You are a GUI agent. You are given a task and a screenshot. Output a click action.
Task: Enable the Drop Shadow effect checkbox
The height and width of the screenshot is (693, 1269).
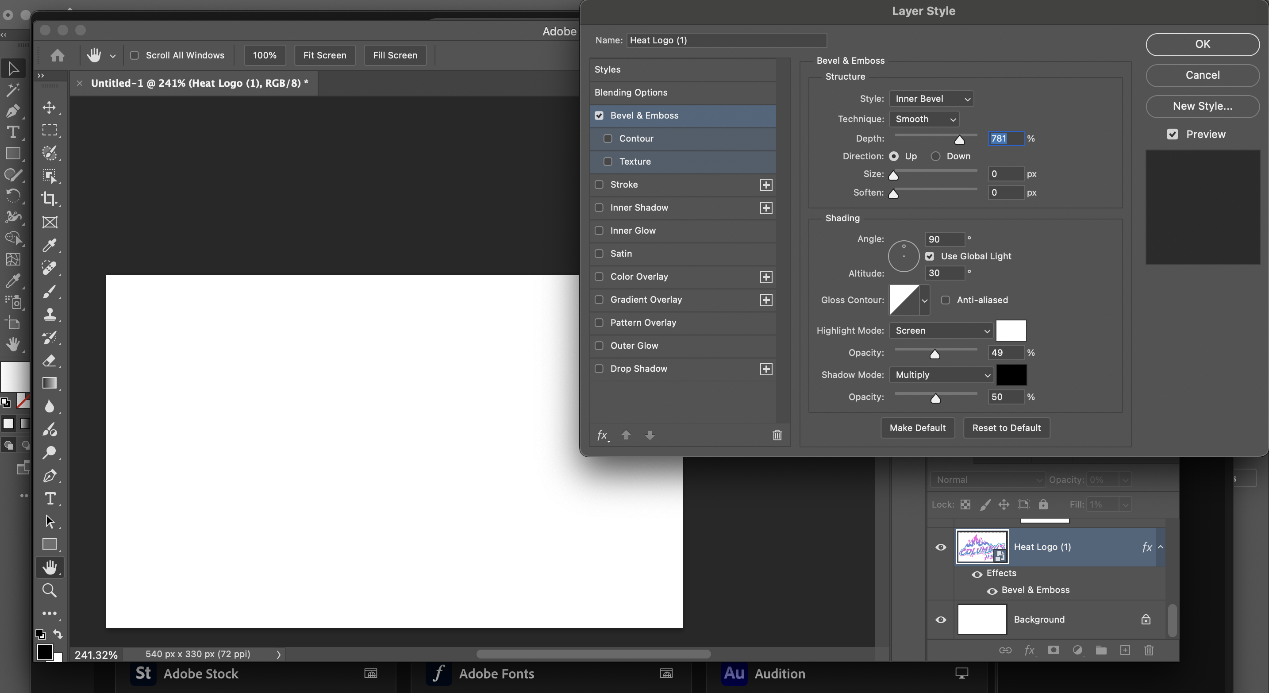(599, 369)
